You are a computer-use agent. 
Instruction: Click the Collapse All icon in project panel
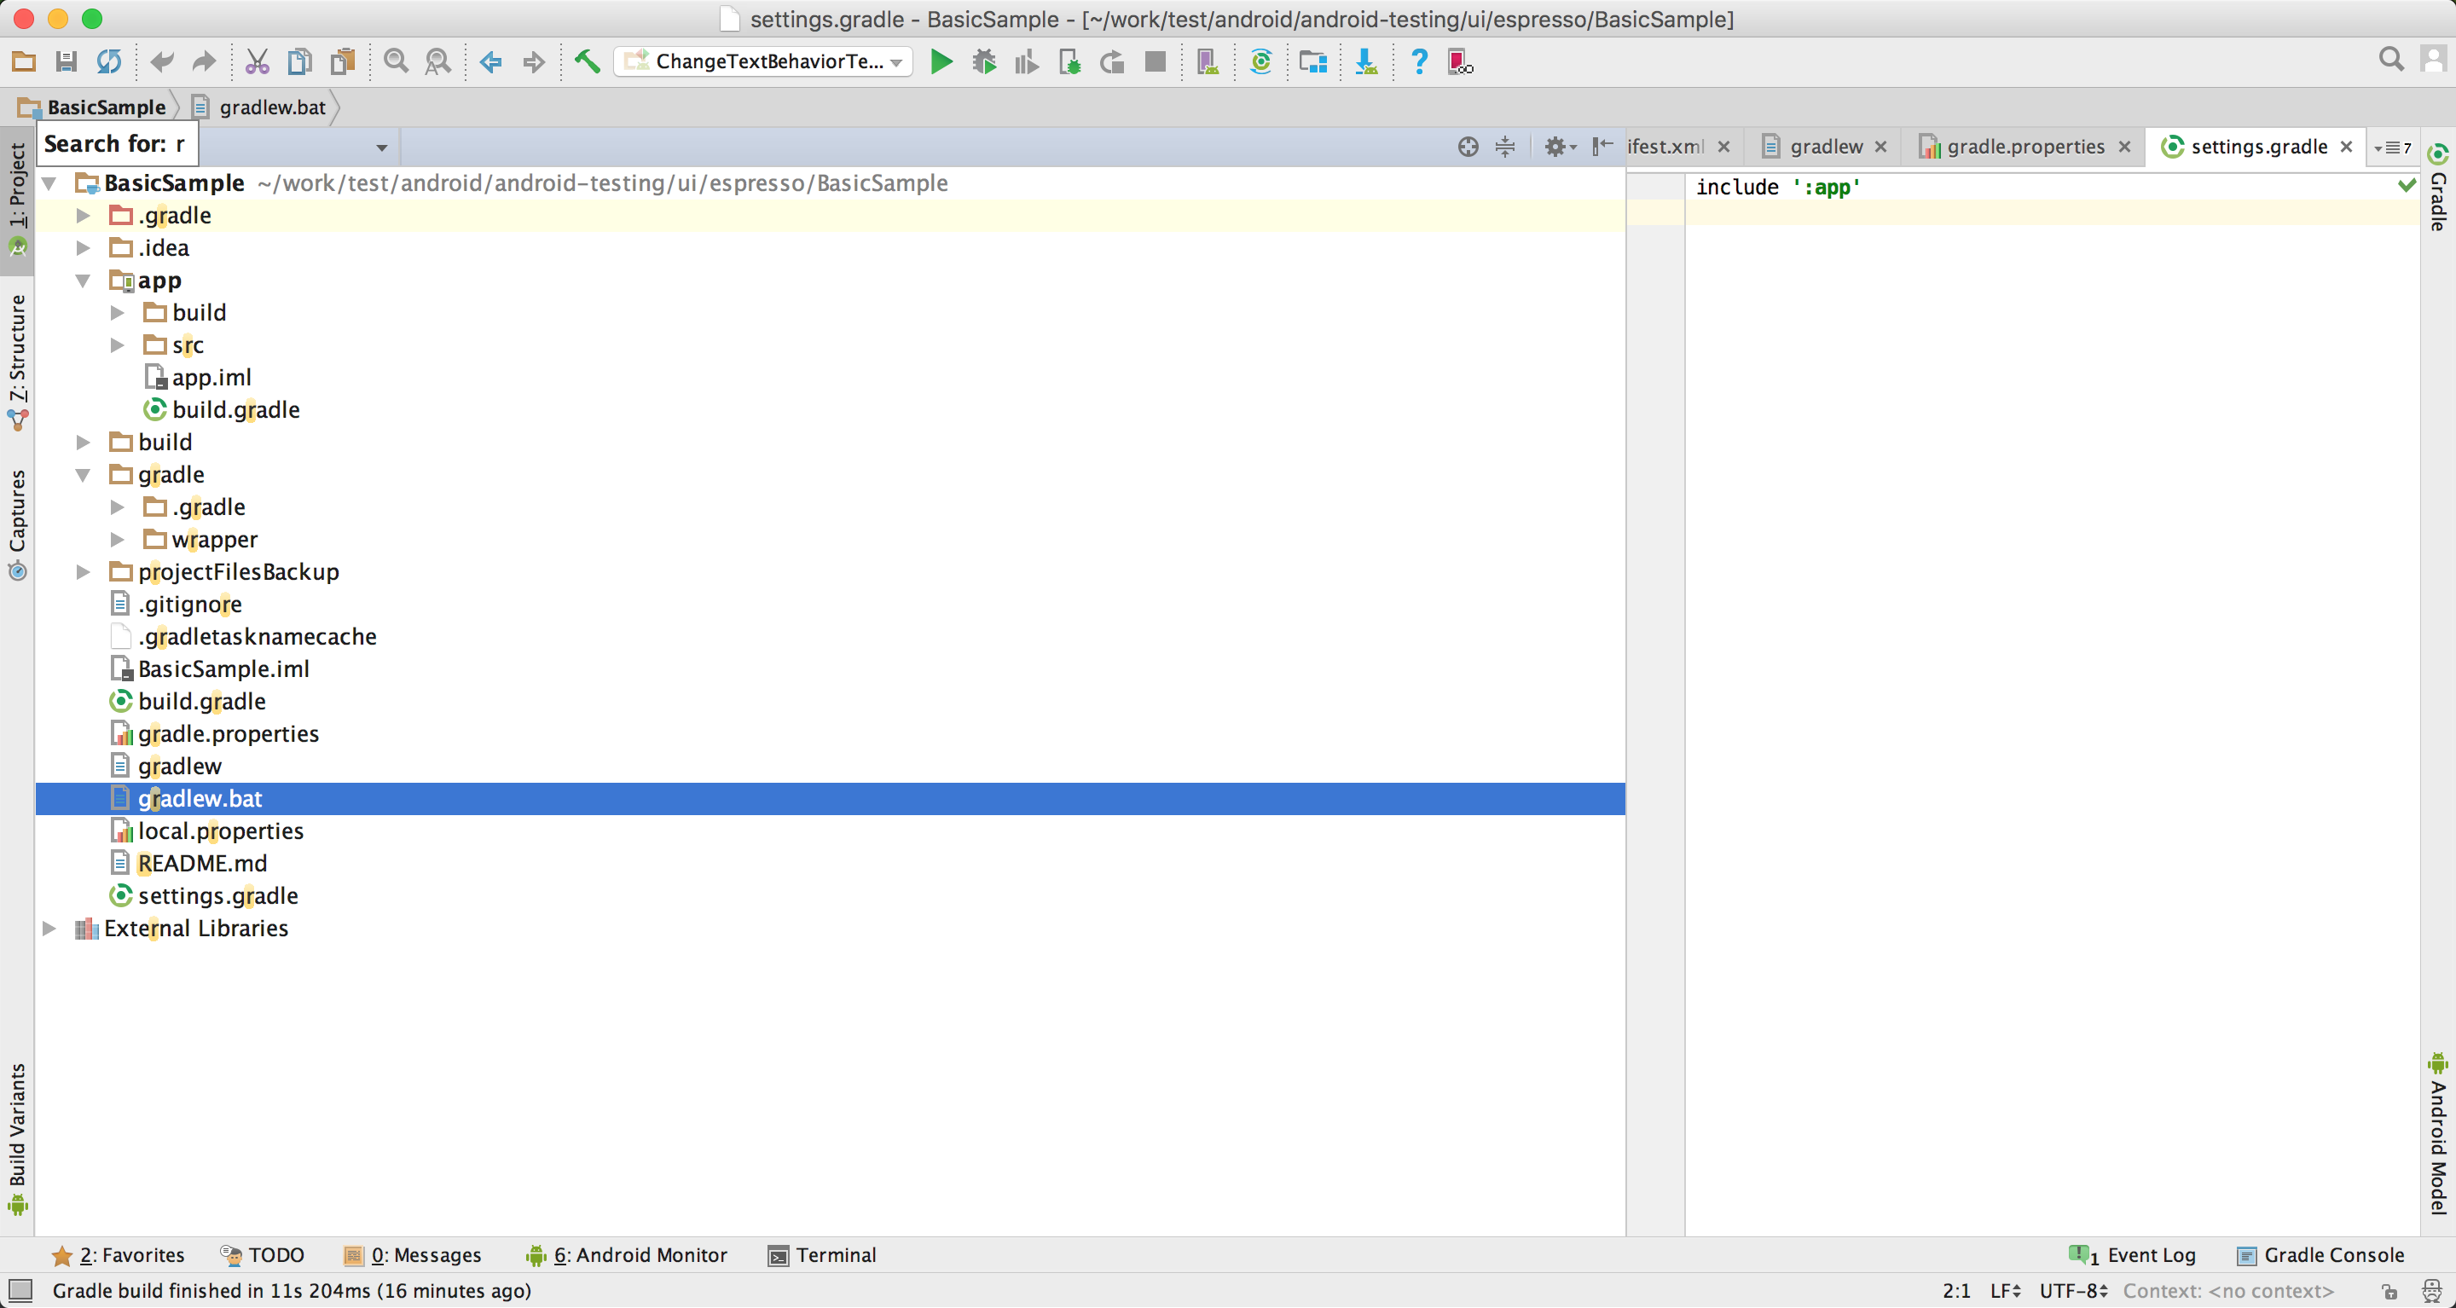click(x=1504, y=146)
